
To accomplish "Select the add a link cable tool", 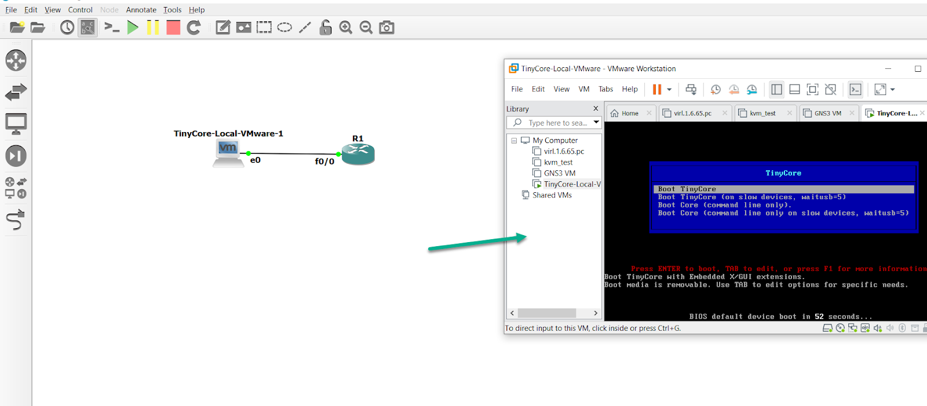I will pos(16,220).
